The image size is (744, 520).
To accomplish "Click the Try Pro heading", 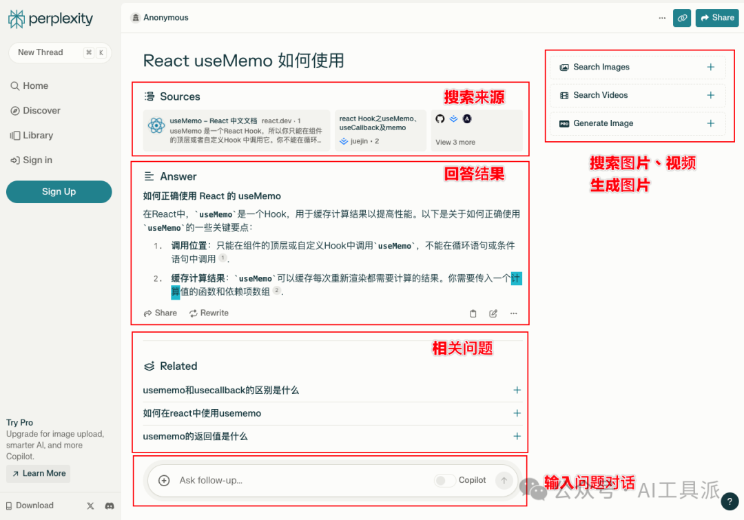I will click(19, 422).
